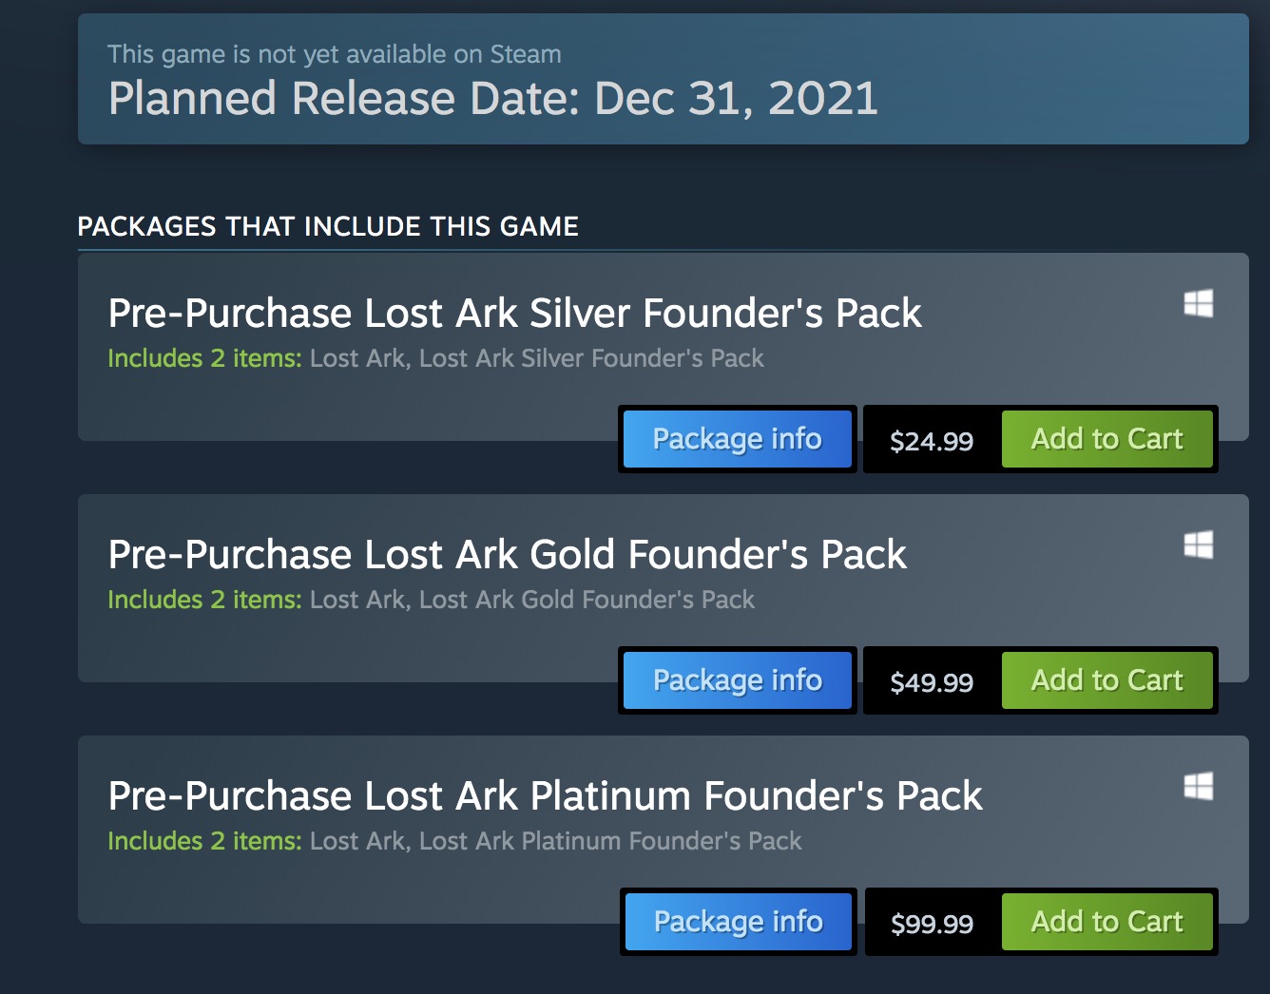Click the Planned Release Date banner
Viewport: 1270px width, 994px height.
point(664,79)
